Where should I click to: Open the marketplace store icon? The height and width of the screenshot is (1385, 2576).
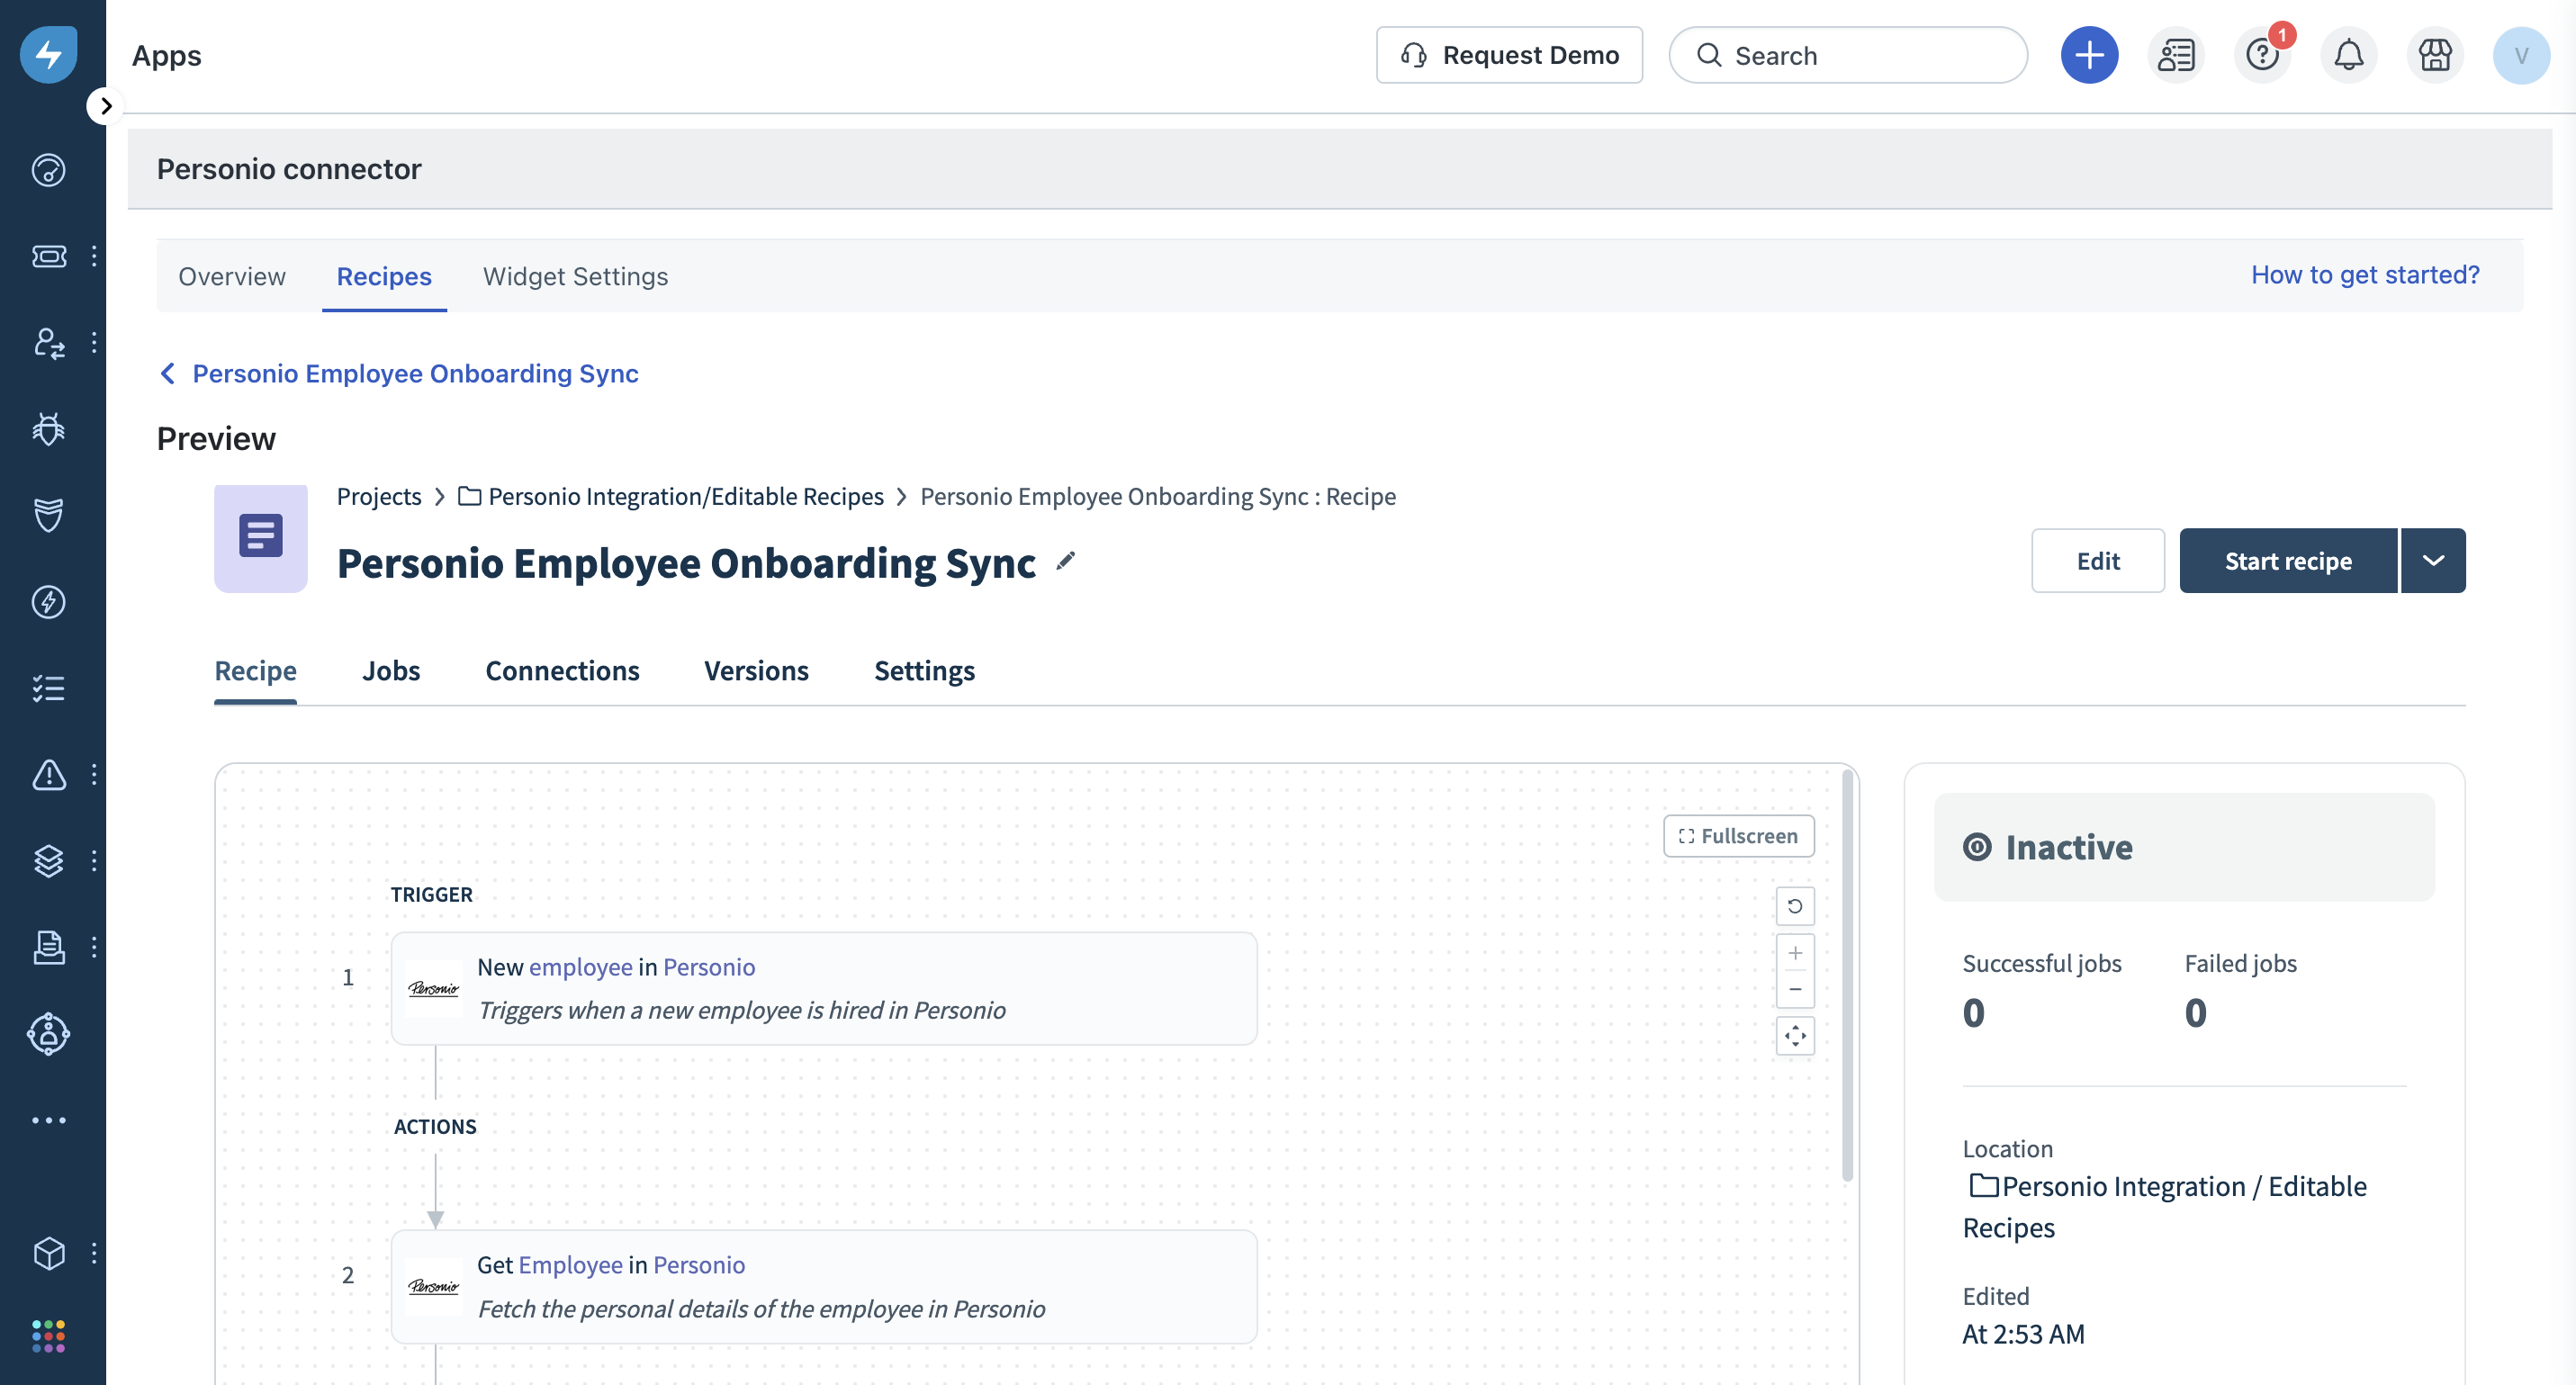click(x=2434, y=55)
